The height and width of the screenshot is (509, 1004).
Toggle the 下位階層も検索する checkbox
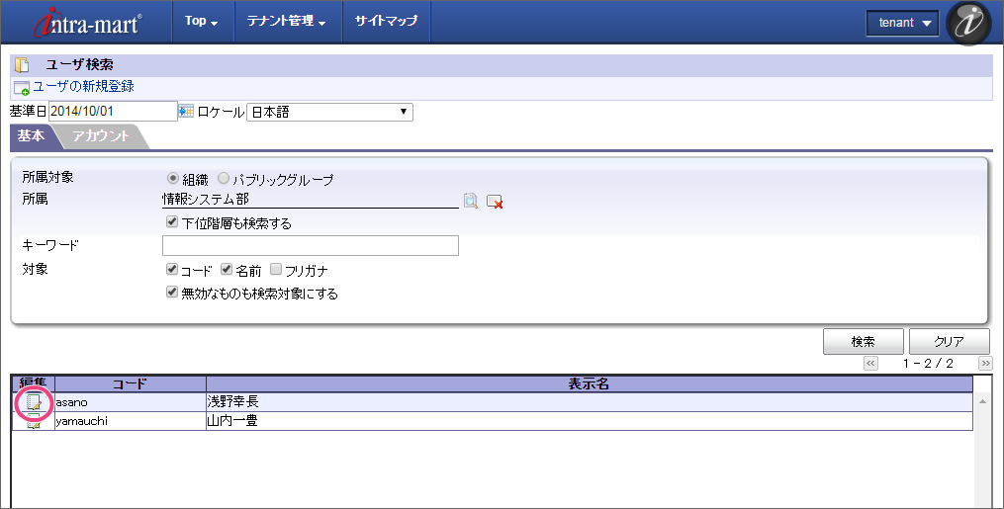pyautogui.click(x=172, y=222)
